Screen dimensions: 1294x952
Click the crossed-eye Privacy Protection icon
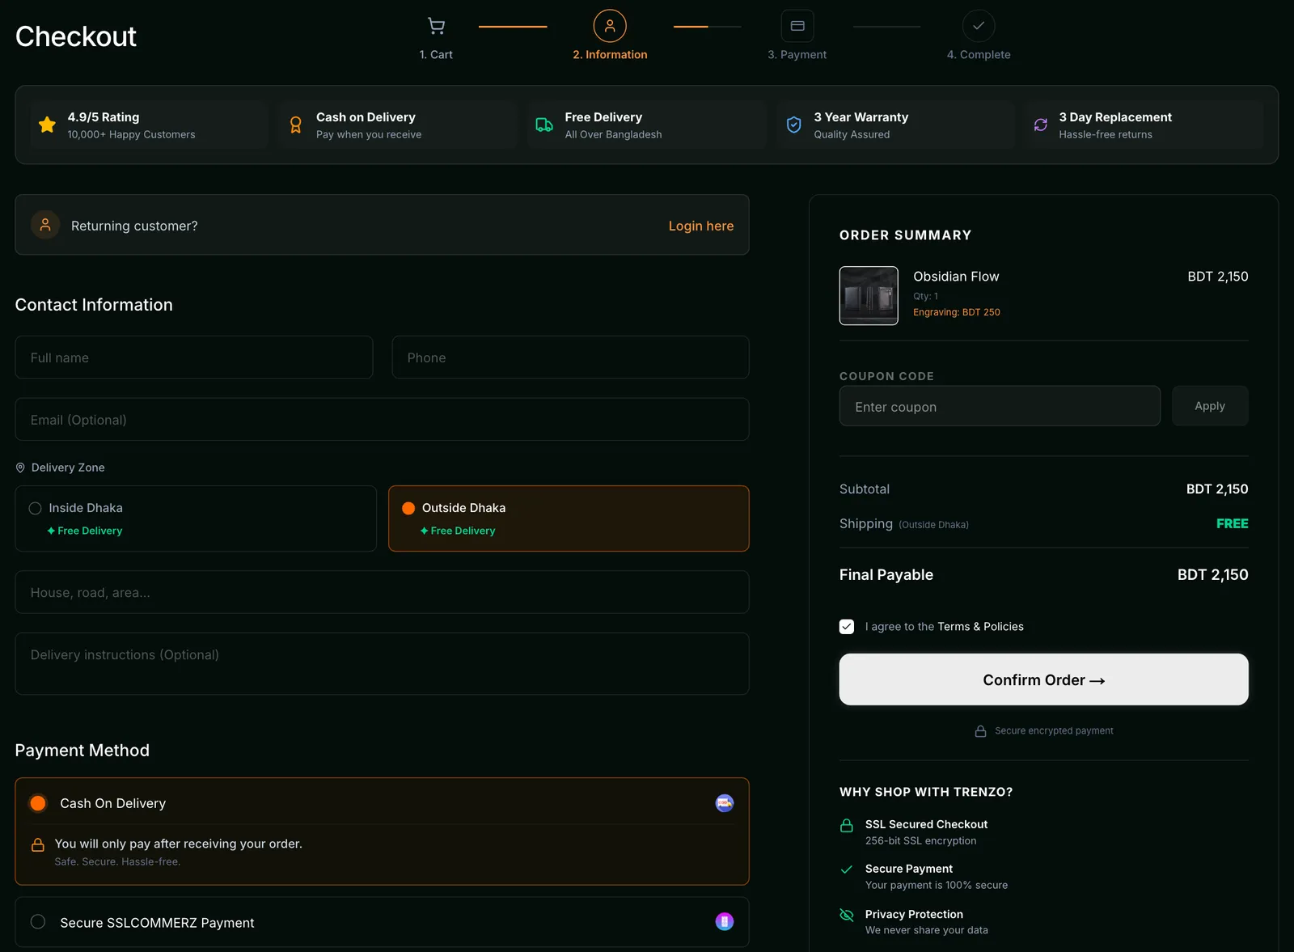click(847, 915)
